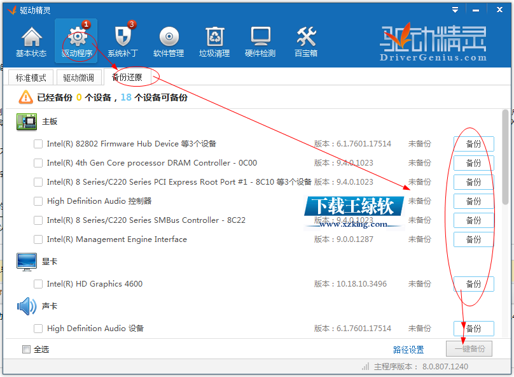514x377 pixels.
Task: Check Intel 82802 Firmware Hub Device checkbox
Action: [x=38, y=144]
